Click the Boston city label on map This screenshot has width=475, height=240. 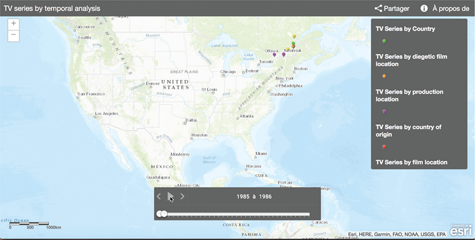[x=301, y=69]
